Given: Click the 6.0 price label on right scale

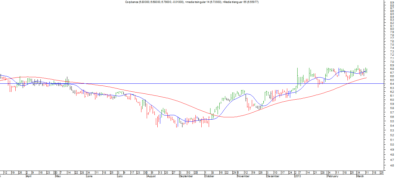Looking at the screenshot, I should (392, 100).
